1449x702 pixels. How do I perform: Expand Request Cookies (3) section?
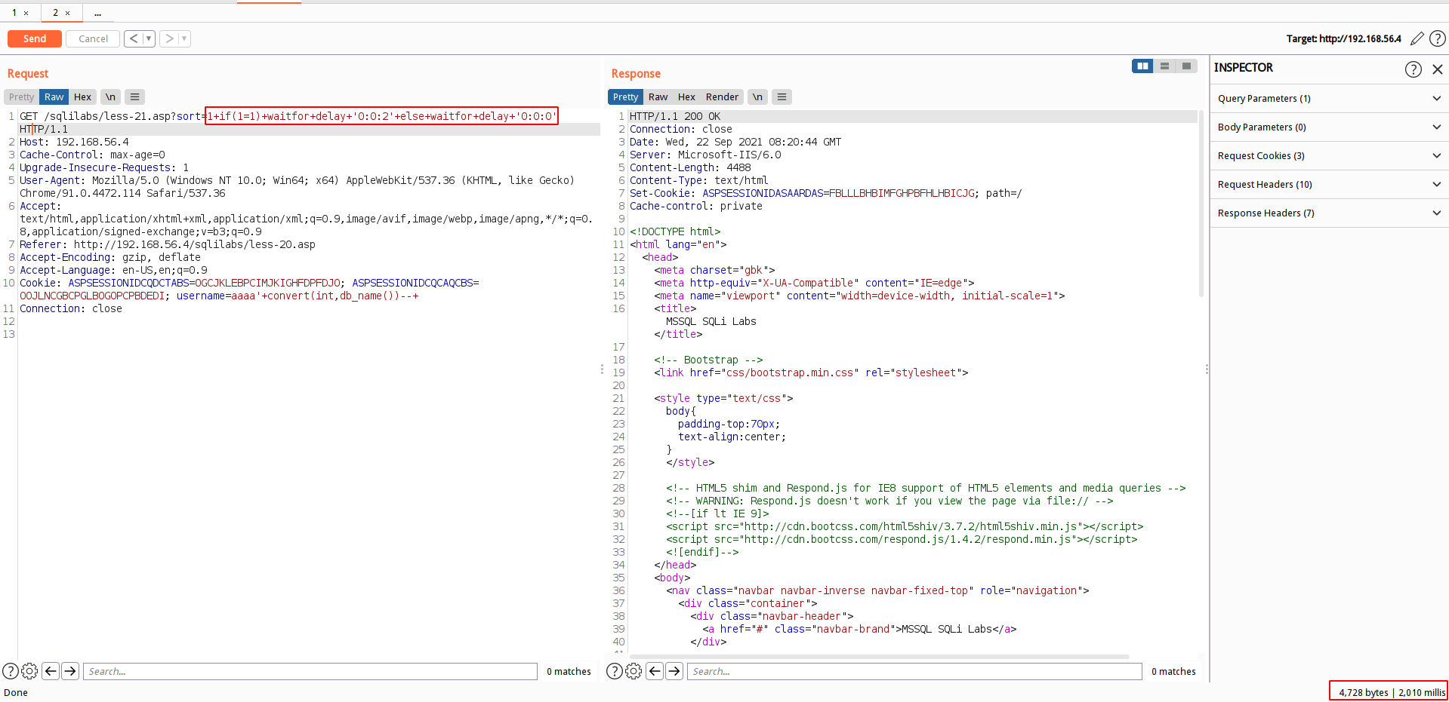point(1329,156)
